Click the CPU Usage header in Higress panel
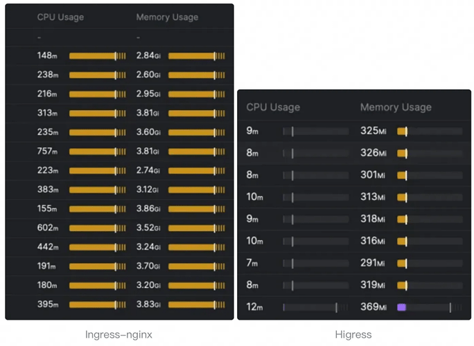The height and width of the screenshot is (346, 474). click(273, 107)
